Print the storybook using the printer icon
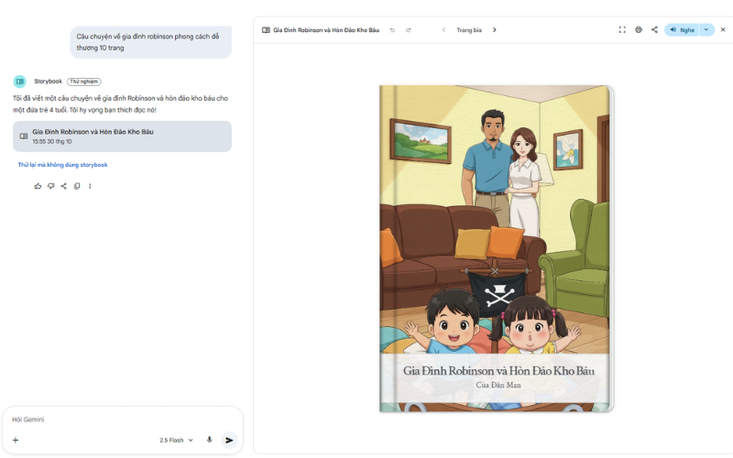733x458 pixels. [639, 29]
